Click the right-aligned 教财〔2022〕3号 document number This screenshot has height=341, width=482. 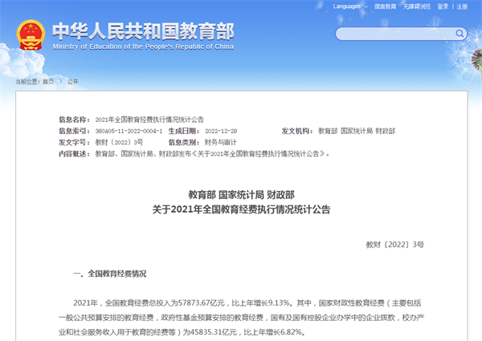point(394,245)
